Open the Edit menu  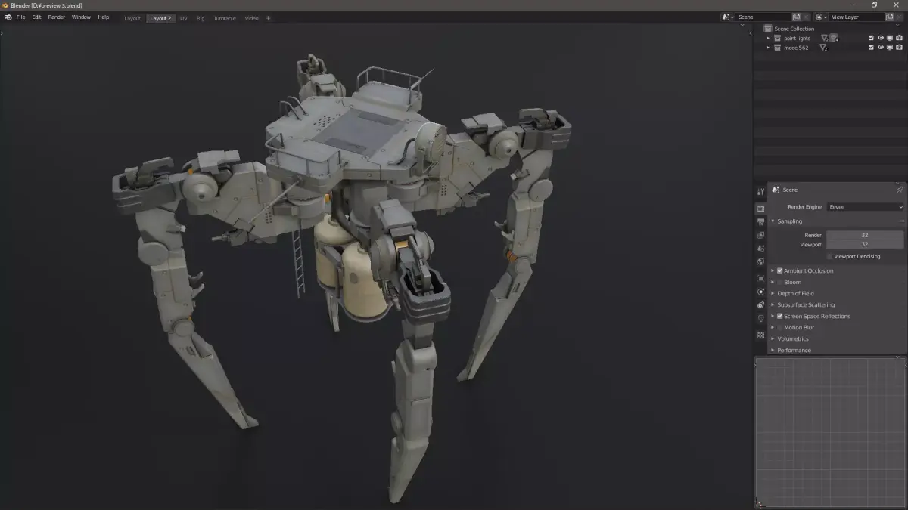[x=36, y=17]
